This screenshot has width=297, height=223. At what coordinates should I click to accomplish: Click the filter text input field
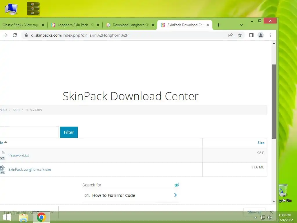(x=29, y=132)
